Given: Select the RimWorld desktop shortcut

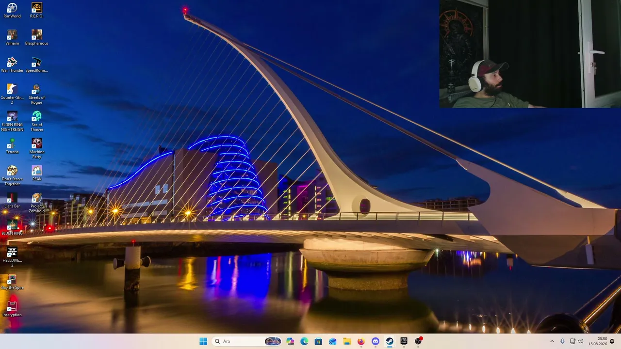Looking at the screenshot, I should 12,10.
